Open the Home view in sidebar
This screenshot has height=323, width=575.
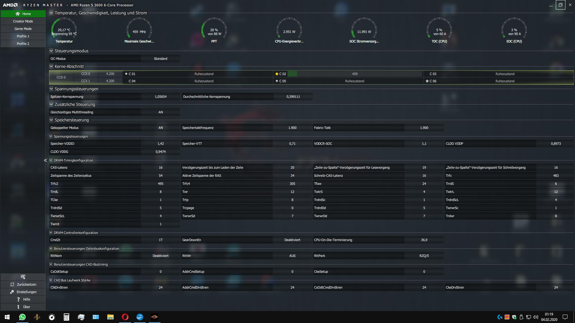coord(23,14)
